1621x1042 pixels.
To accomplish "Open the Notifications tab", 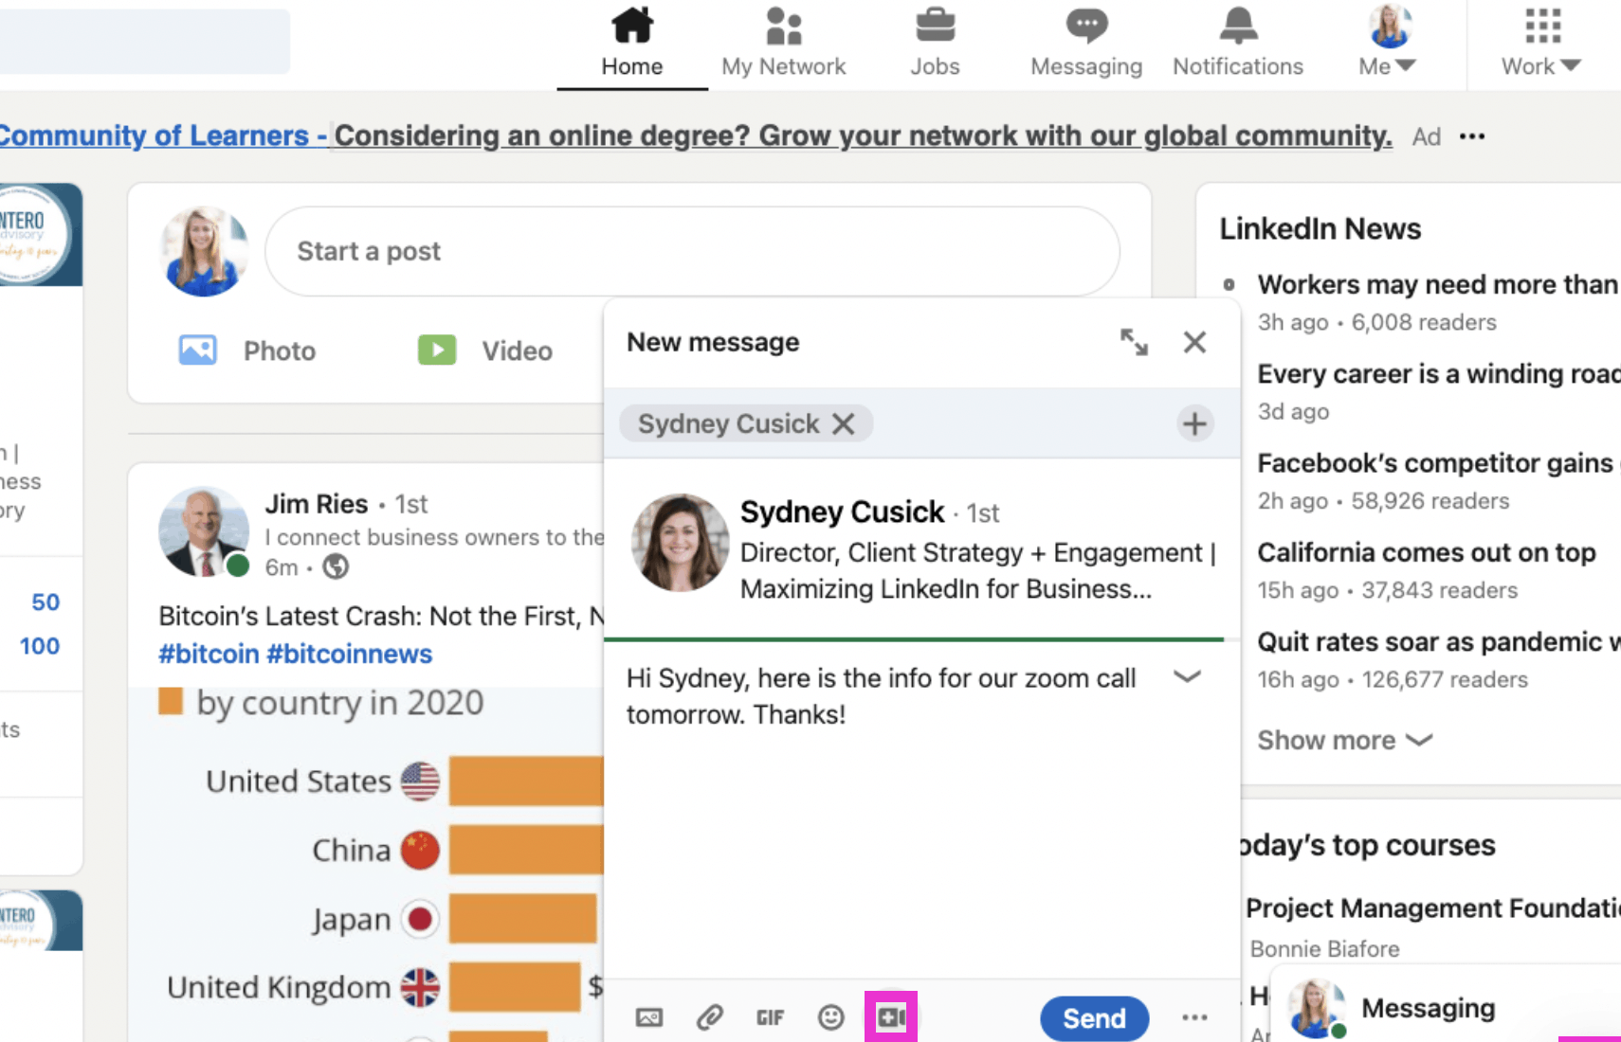I will click(1238, 43).
